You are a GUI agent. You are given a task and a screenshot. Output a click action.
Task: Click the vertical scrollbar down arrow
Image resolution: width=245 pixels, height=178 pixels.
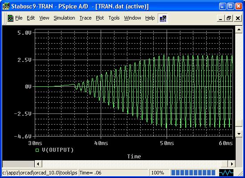click(x=239, y=134)
